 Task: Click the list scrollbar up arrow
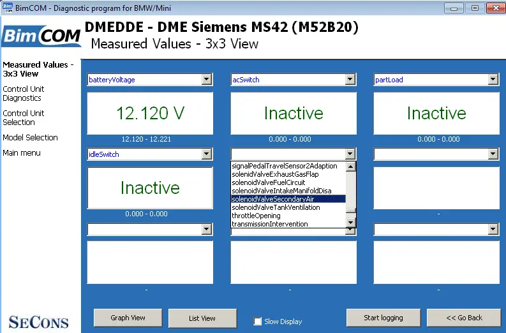coord(350,166)
